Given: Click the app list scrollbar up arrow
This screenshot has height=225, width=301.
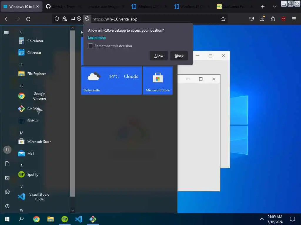Looking at the screenshot, I should click(73, 28).
